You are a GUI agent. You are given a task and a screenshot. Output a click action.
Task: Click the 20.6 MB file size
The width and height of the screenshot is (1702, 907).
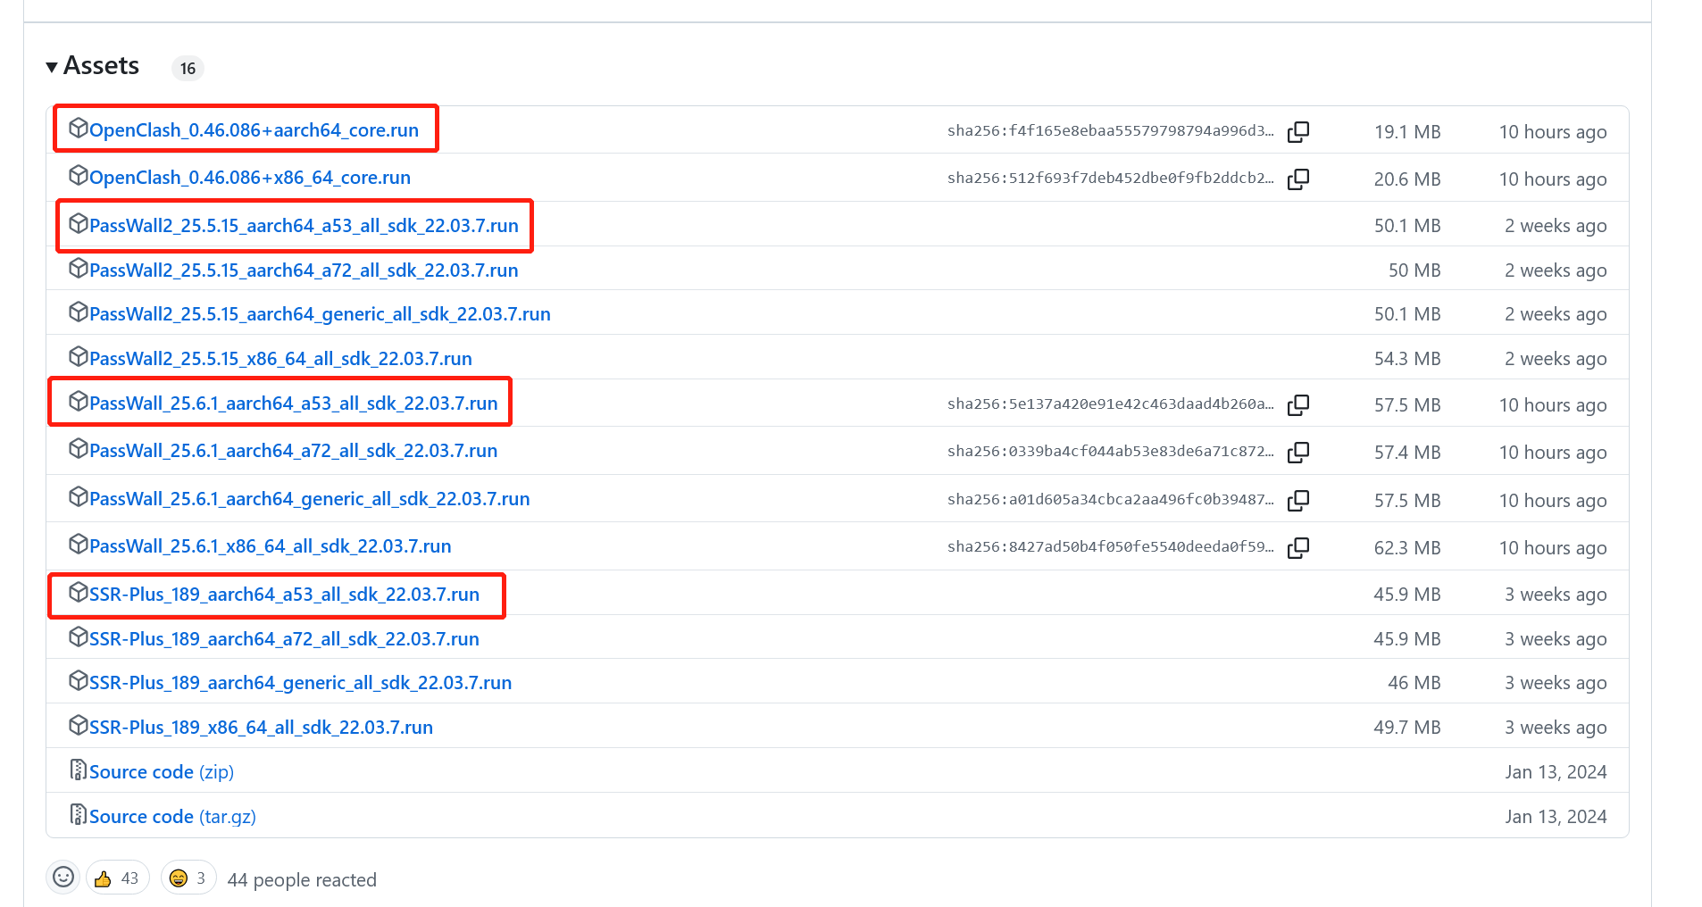tap(1407, 179)
